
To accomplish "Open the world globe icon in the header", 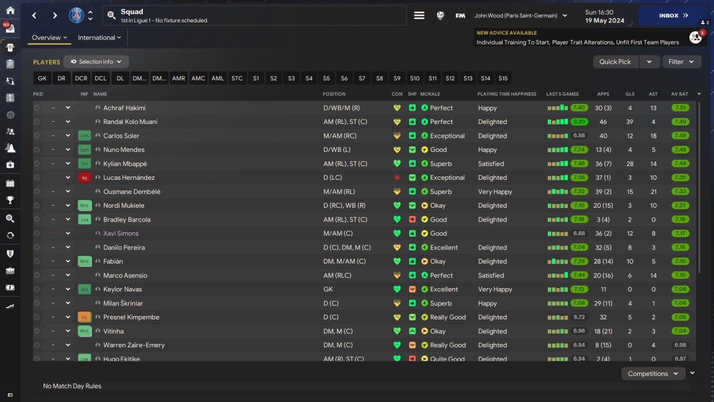I will pos(440,16).
